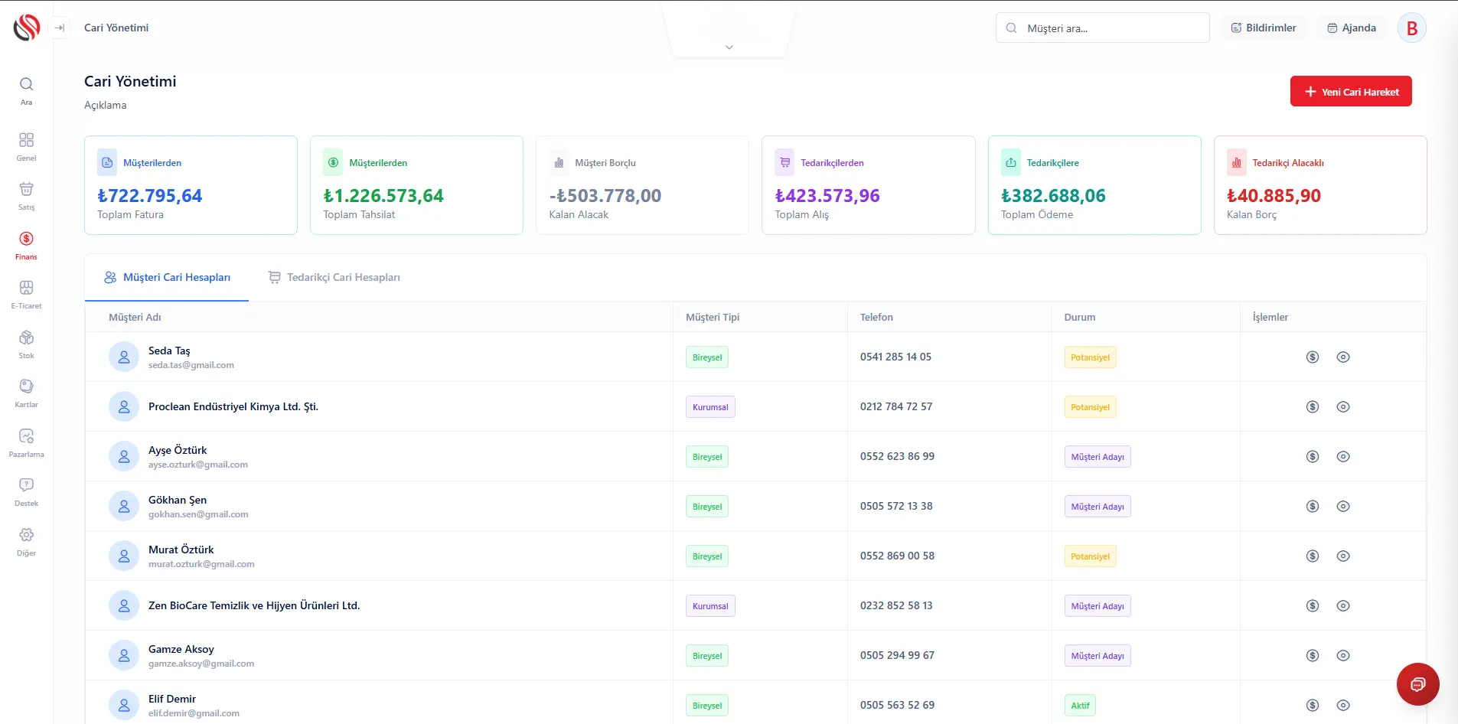Viewport: 1458px width, 724px height.
Task: Toggle the sidebar expand arrow button
Action: 59,28
